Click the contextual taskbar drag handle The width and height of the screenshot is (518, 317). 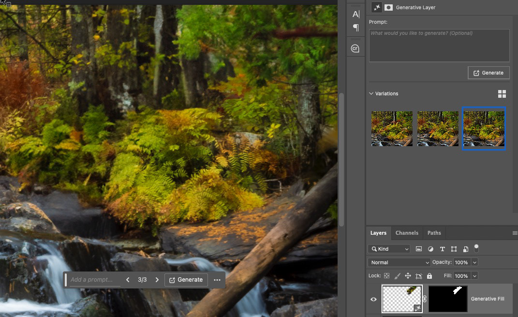(x=66, y=280)
